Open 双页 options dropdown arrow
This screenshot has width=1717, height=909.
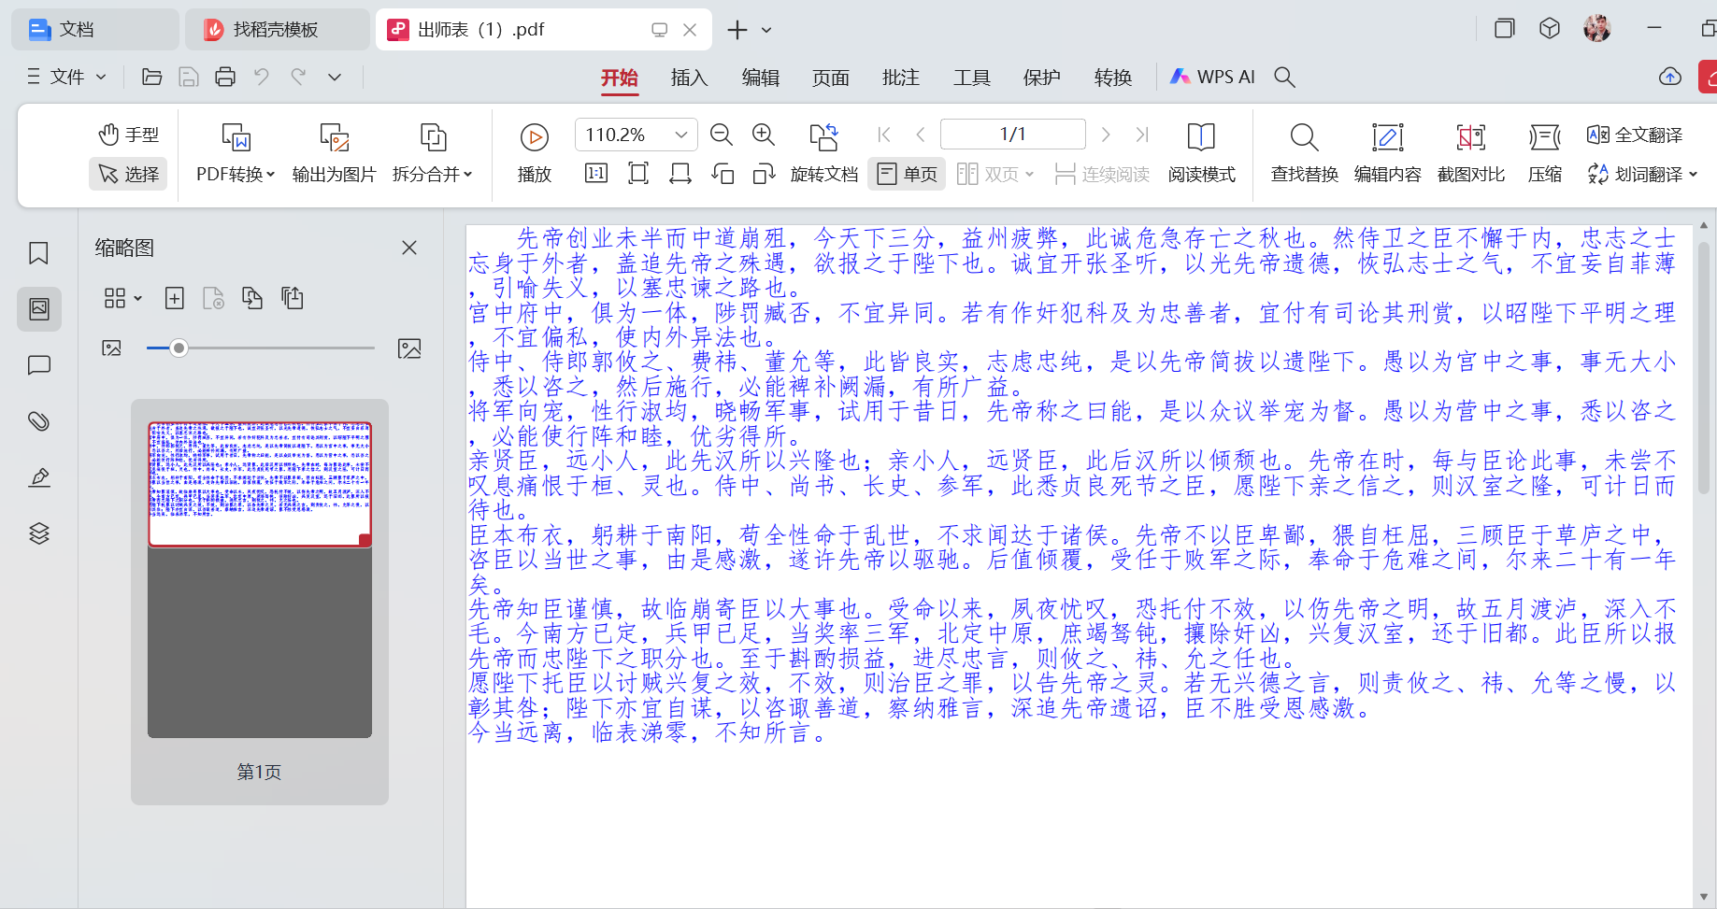[1029, 174]
